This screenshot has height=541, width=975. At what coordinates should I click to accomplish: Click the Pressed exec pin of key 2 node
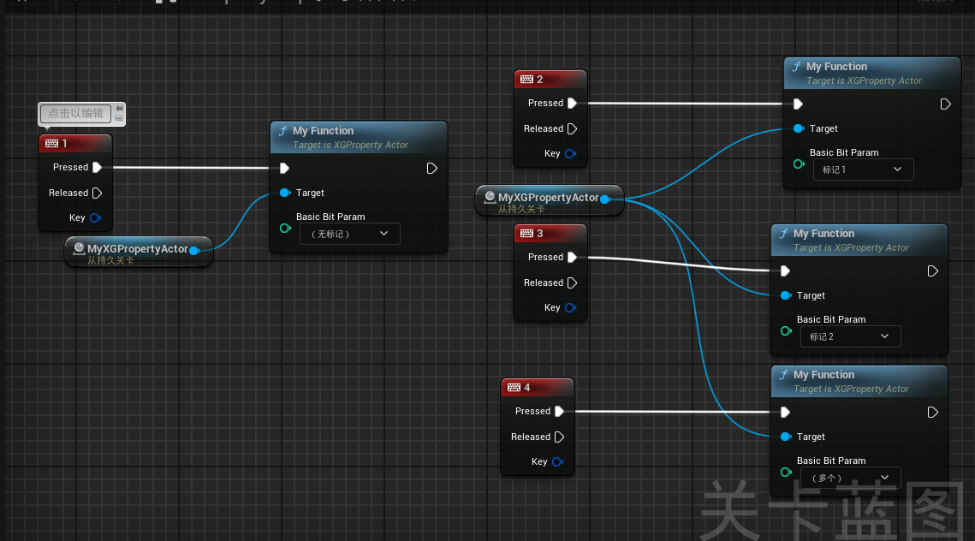[572, 104]
